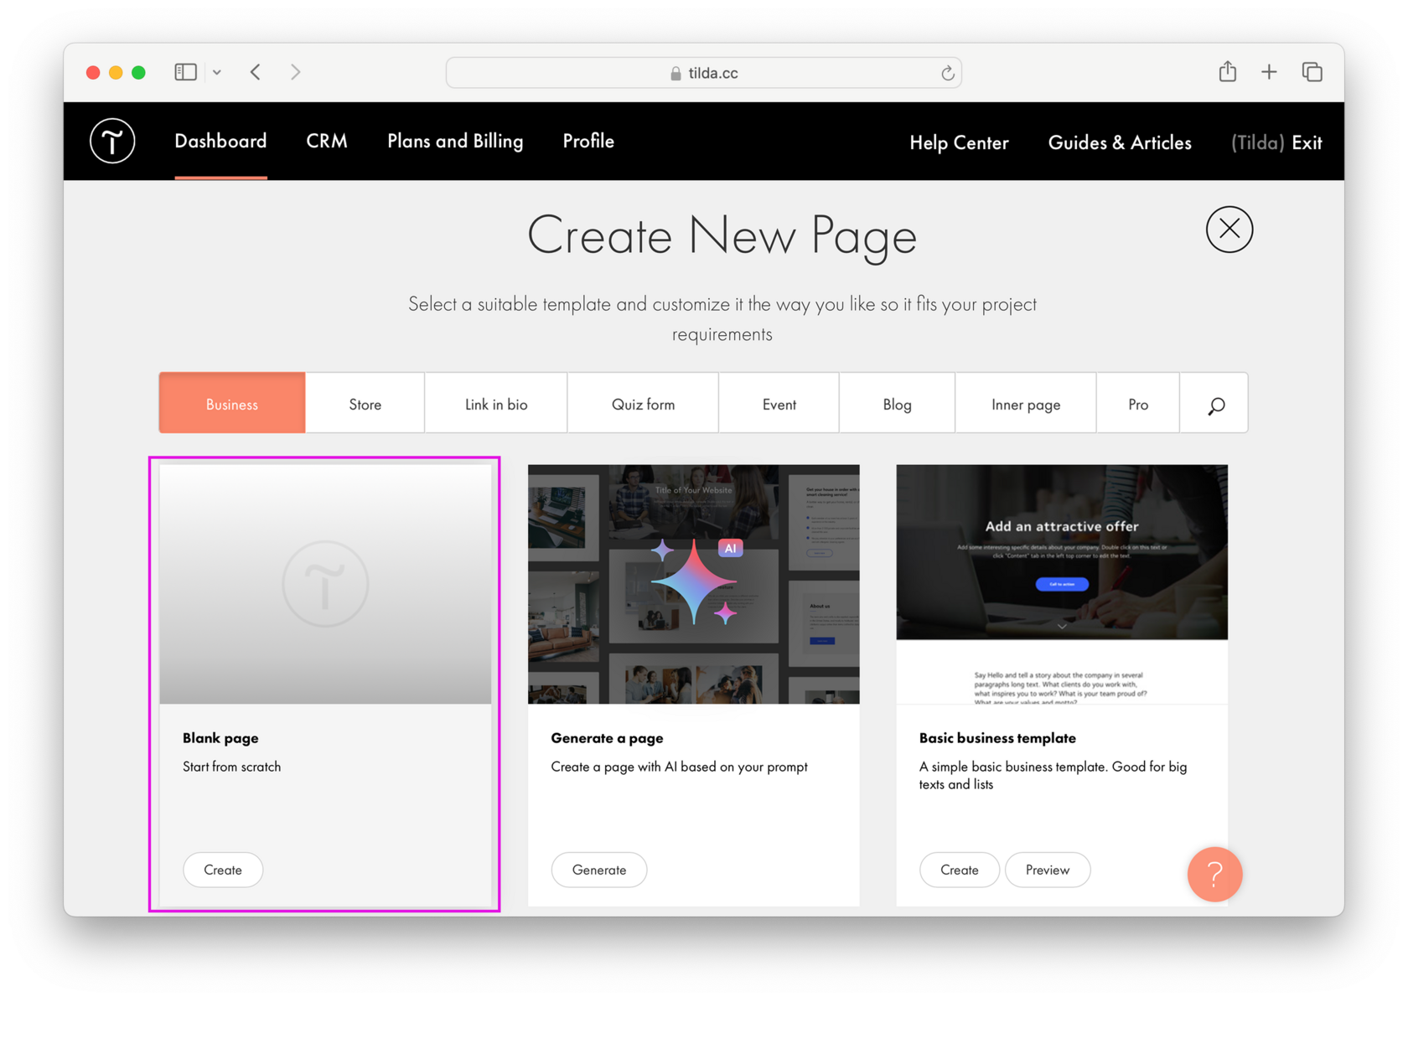Open the CRM nav item

(327, 141)
